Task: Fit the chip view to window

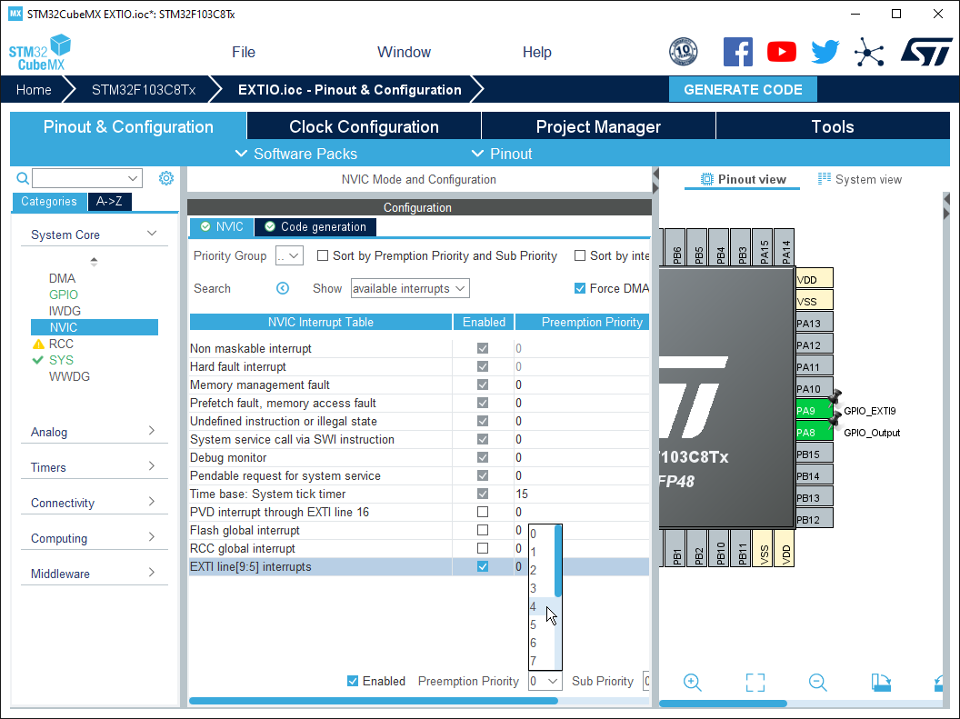Action: (x=755, y=682)
